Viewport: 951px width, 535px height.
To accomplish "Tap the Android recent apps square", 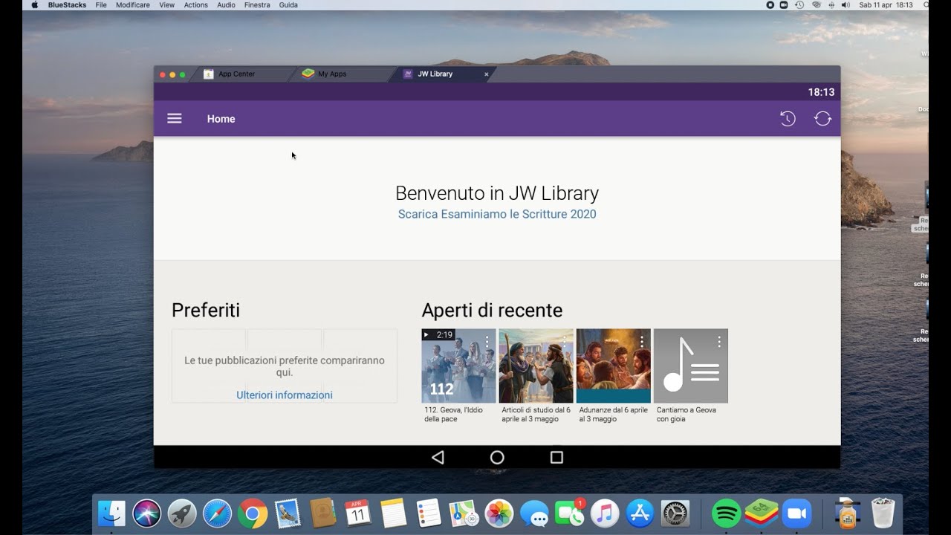I will click(556, 458).
